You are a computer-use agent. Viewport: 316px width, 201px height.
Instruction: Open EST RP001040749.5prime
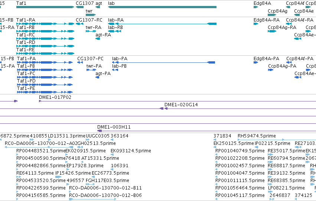tap(240, 151)
